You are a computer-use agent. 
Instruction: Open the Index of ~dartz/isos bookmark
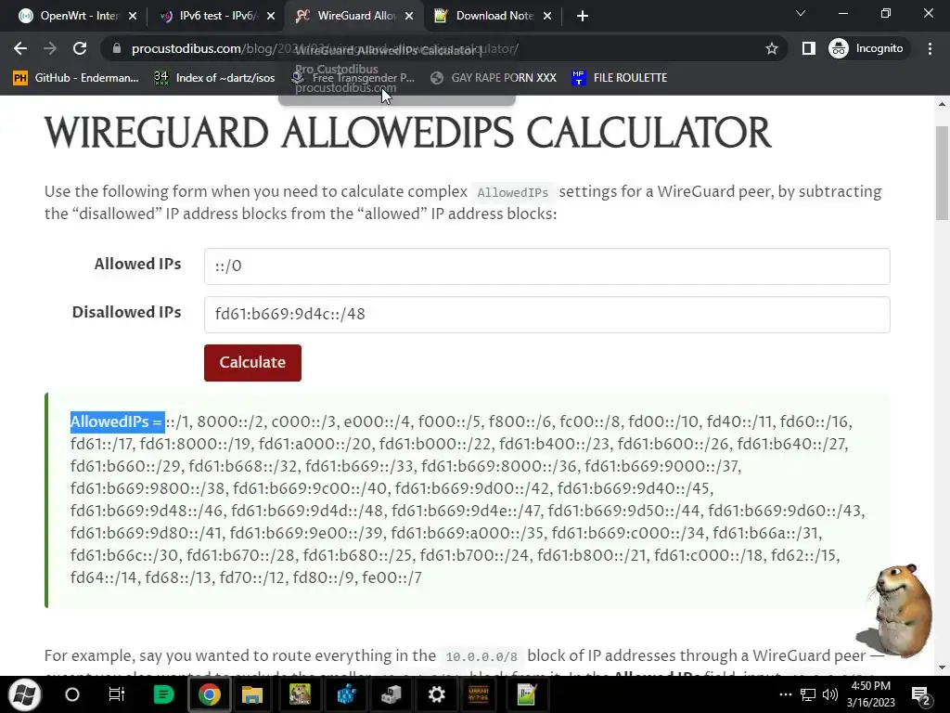(214, 78)
